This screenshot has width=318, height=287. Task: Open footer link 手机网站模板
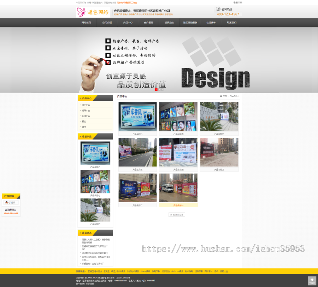(x=133, y=271)
